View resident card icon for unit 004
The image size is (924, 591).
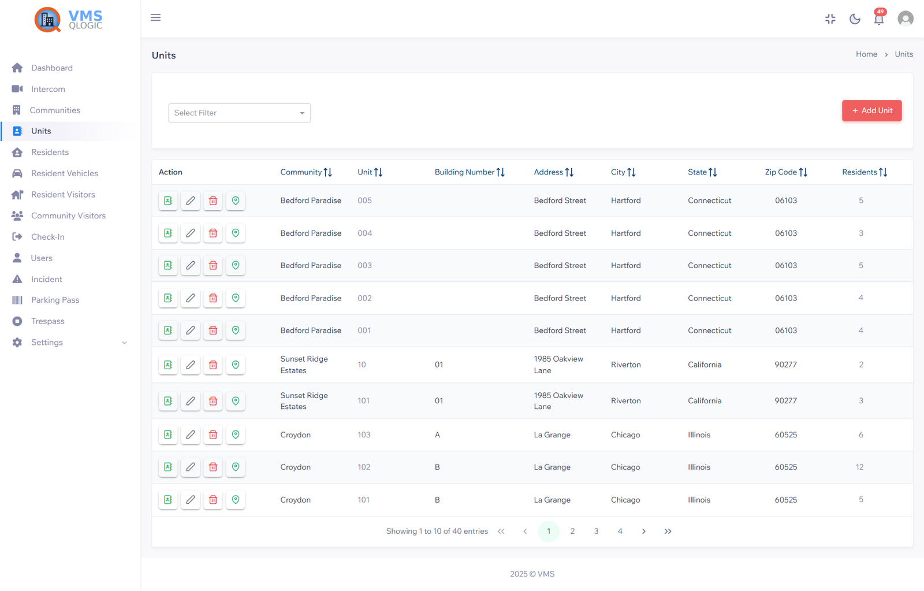pos(167,233)
